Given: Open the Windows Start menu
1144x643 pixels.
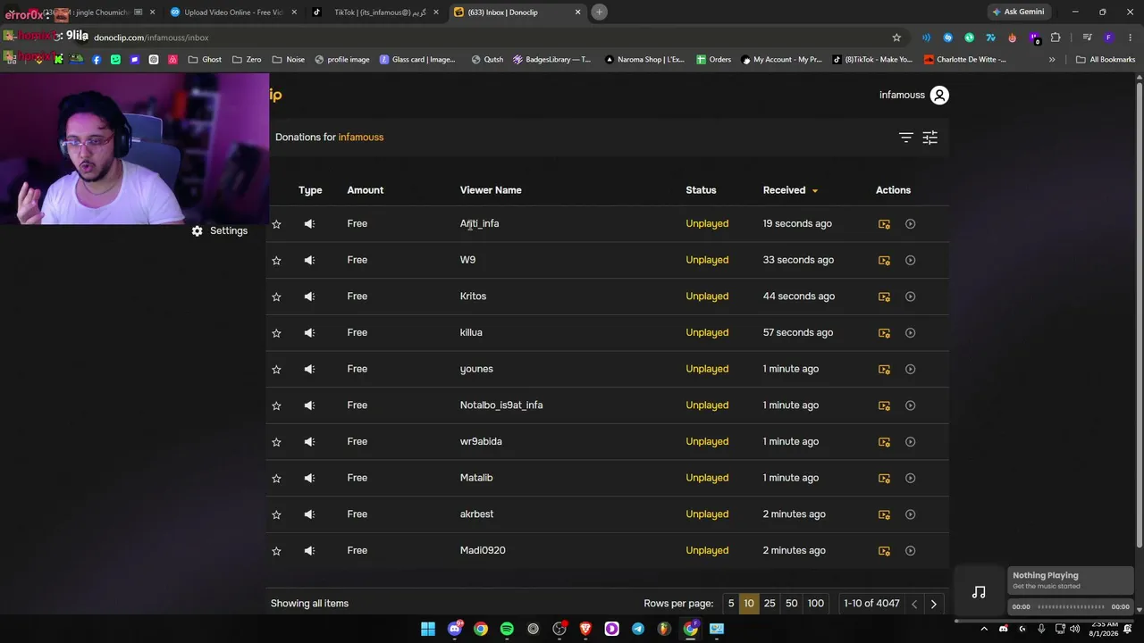Looking at the screenshot, I should (428, 629).
